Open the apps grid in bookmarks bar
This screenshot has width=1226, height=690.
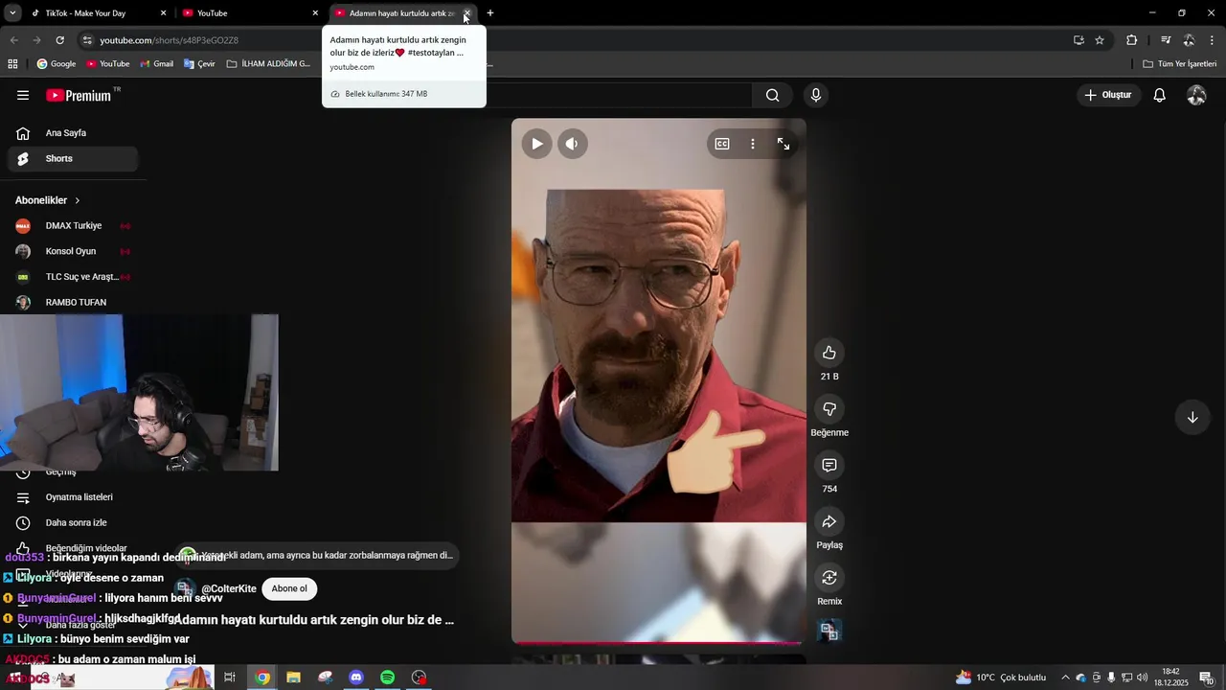[x=12, y=64]
